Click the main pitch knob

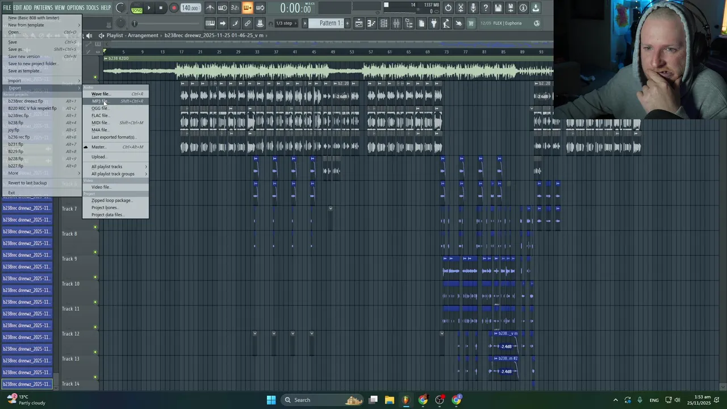tap(120, 23)
